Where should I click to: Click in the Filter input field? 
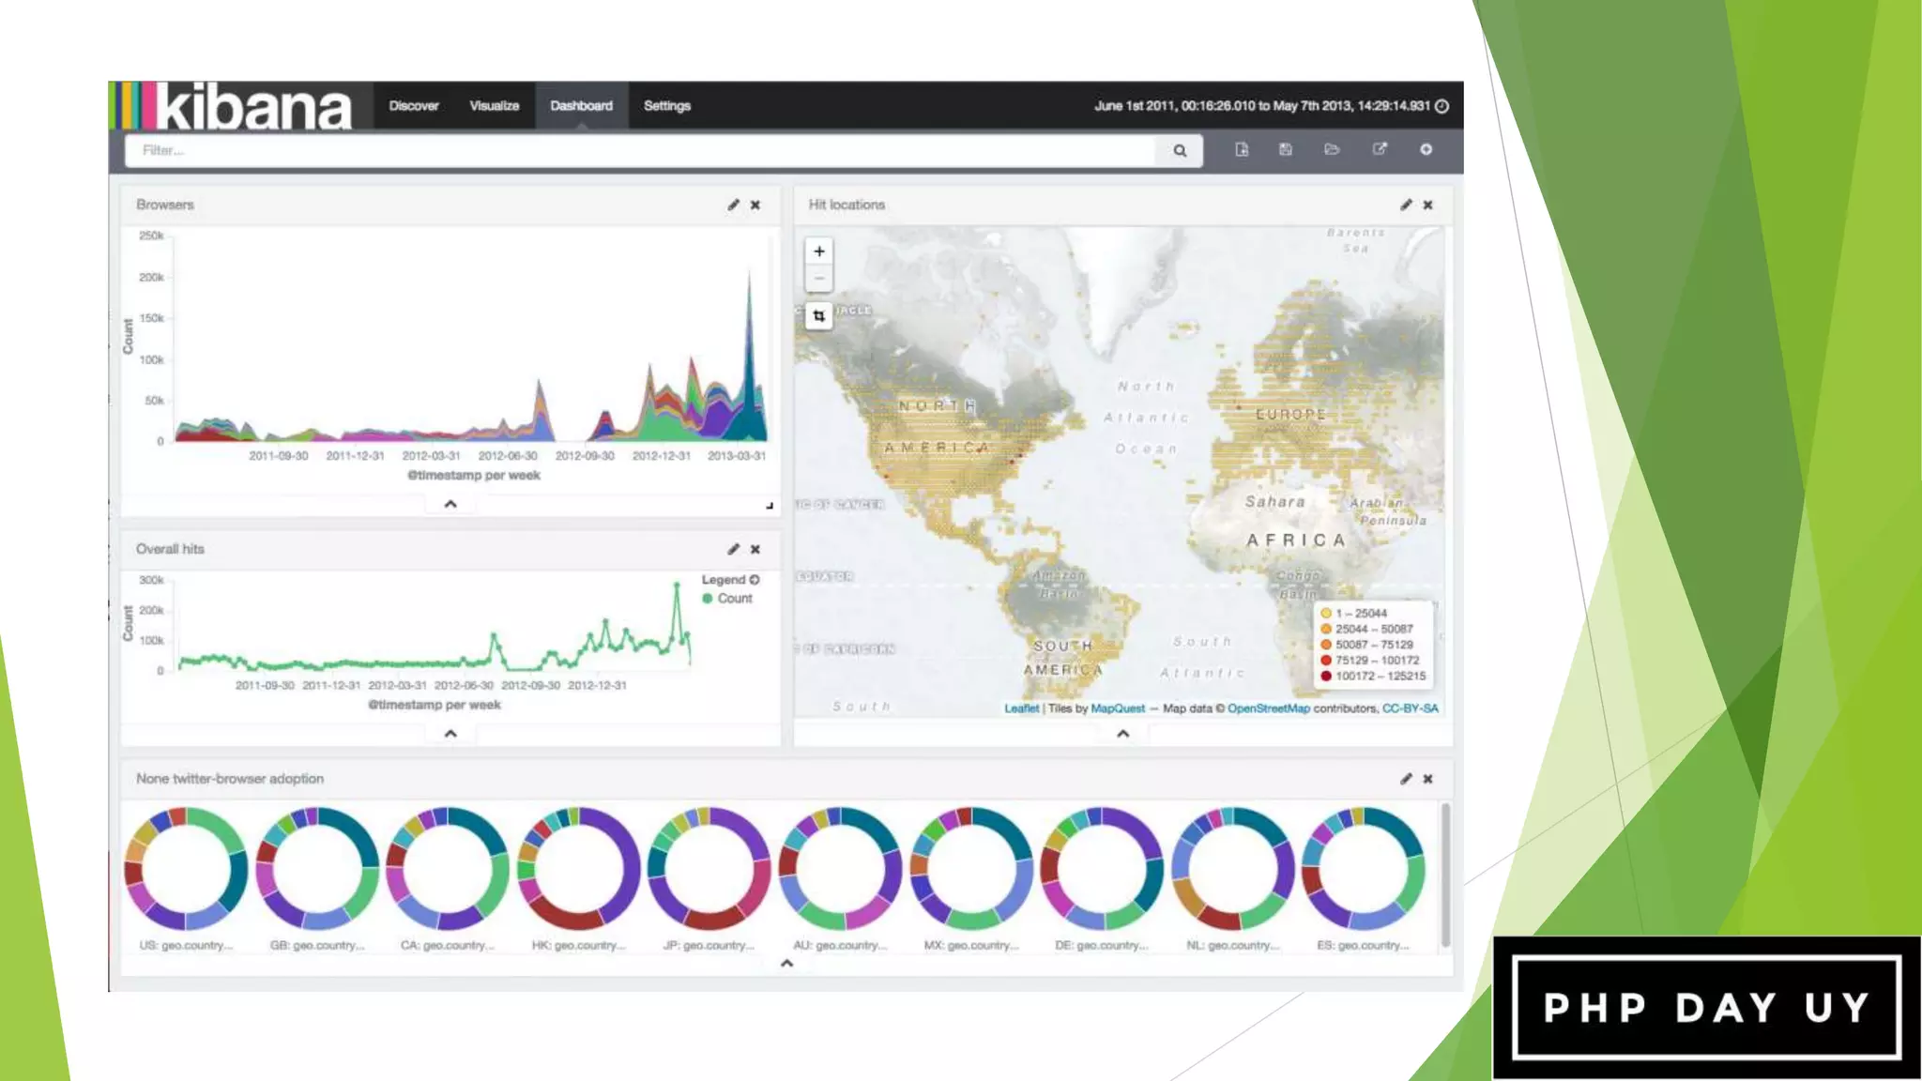click(x=638, y=150)
